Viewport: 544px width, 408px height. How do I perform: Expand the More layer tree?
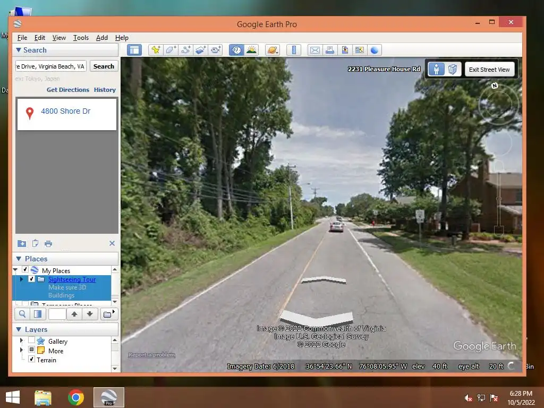(x=21, y=350)
